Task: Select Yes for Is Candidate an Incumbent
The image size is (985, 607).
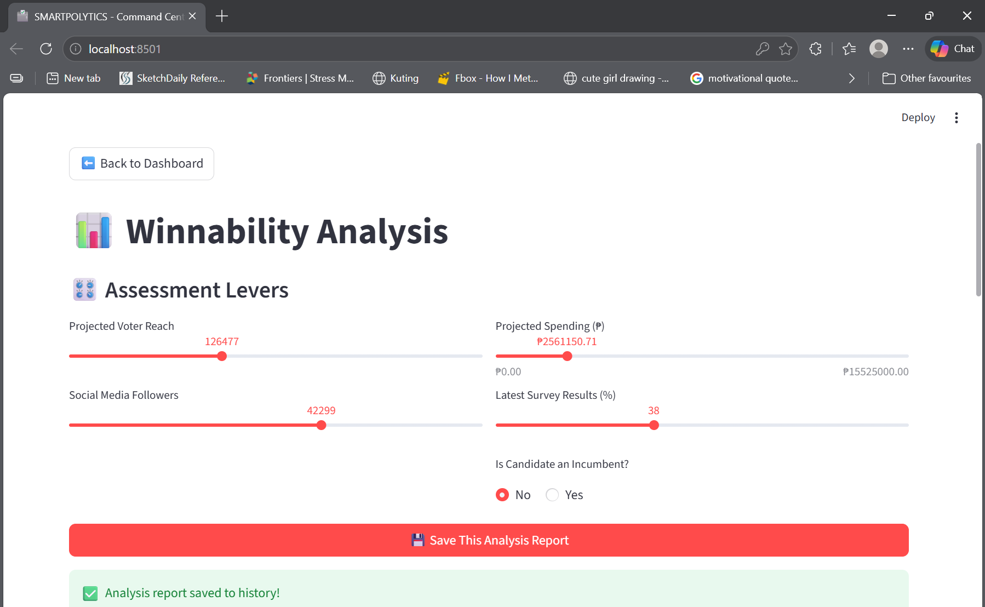Action: 552,495
